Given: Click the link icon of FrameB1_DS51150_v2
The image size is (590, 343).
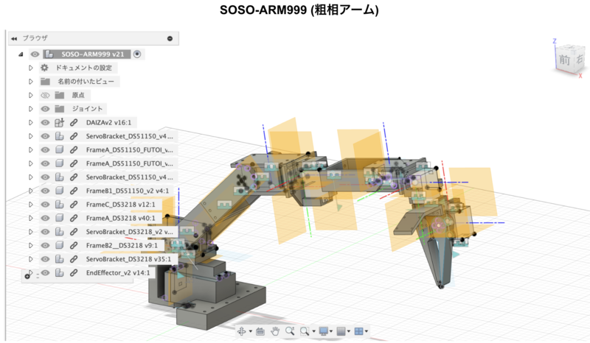Looking at the screenshot, I should click(x=74, y=191).
